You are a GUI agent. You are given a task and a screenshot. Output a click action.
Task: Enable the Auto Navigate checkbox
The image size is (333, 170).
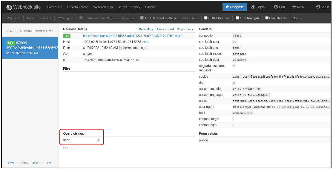[237, 18]
